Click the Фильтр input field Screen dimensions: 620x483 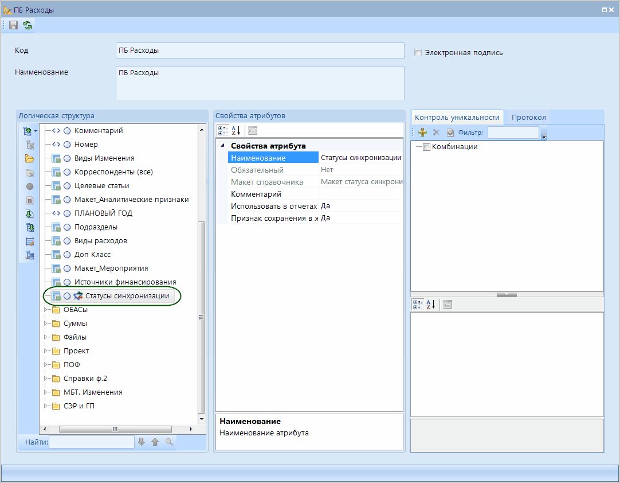[513, 133]
